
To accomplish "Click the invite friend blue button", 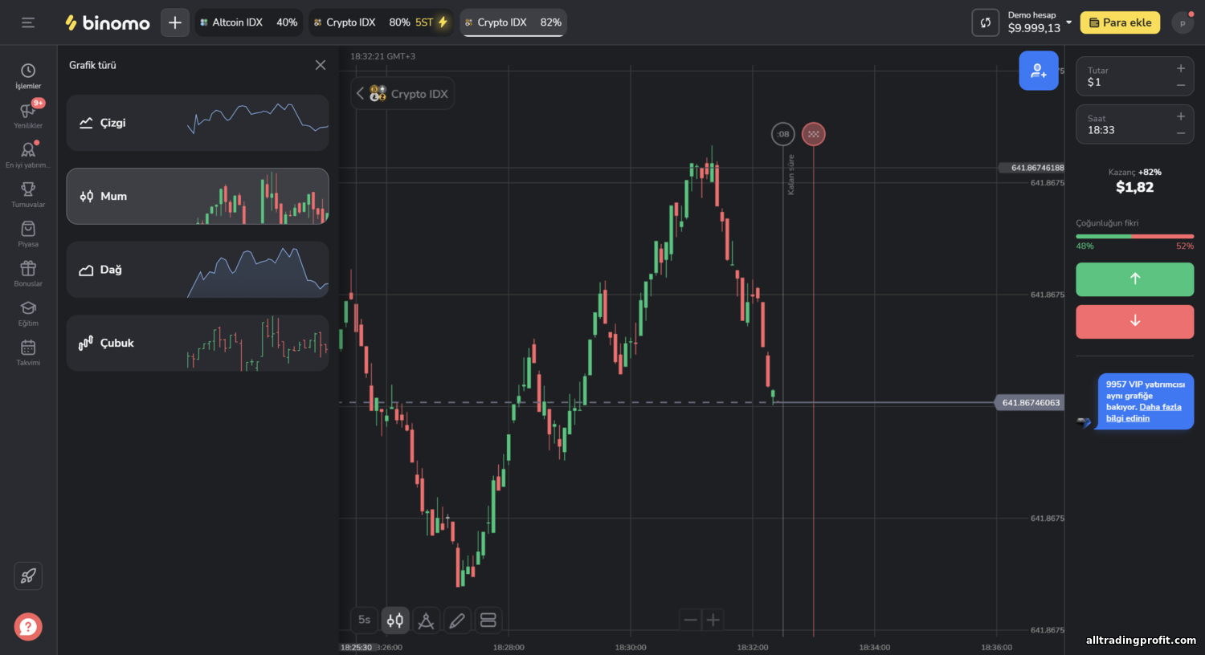I will click(x=1039, y=71).
